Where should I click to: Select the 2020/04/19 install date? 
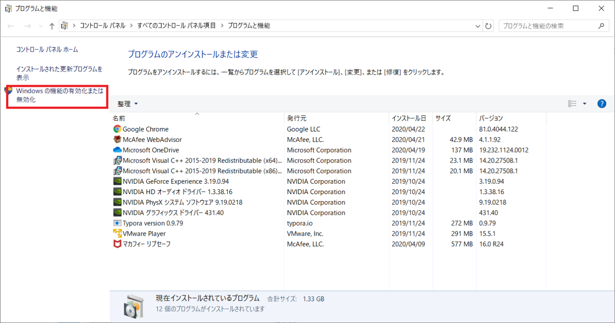tap(409, 150)
